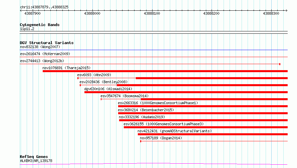Screen dimensions: 297x168
Task: Click the red esv2616474 variant line
Action: (154, 57)
